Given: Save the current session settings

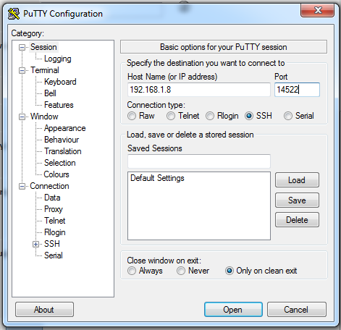Looking at the screenshot, I should coord(297,200).
